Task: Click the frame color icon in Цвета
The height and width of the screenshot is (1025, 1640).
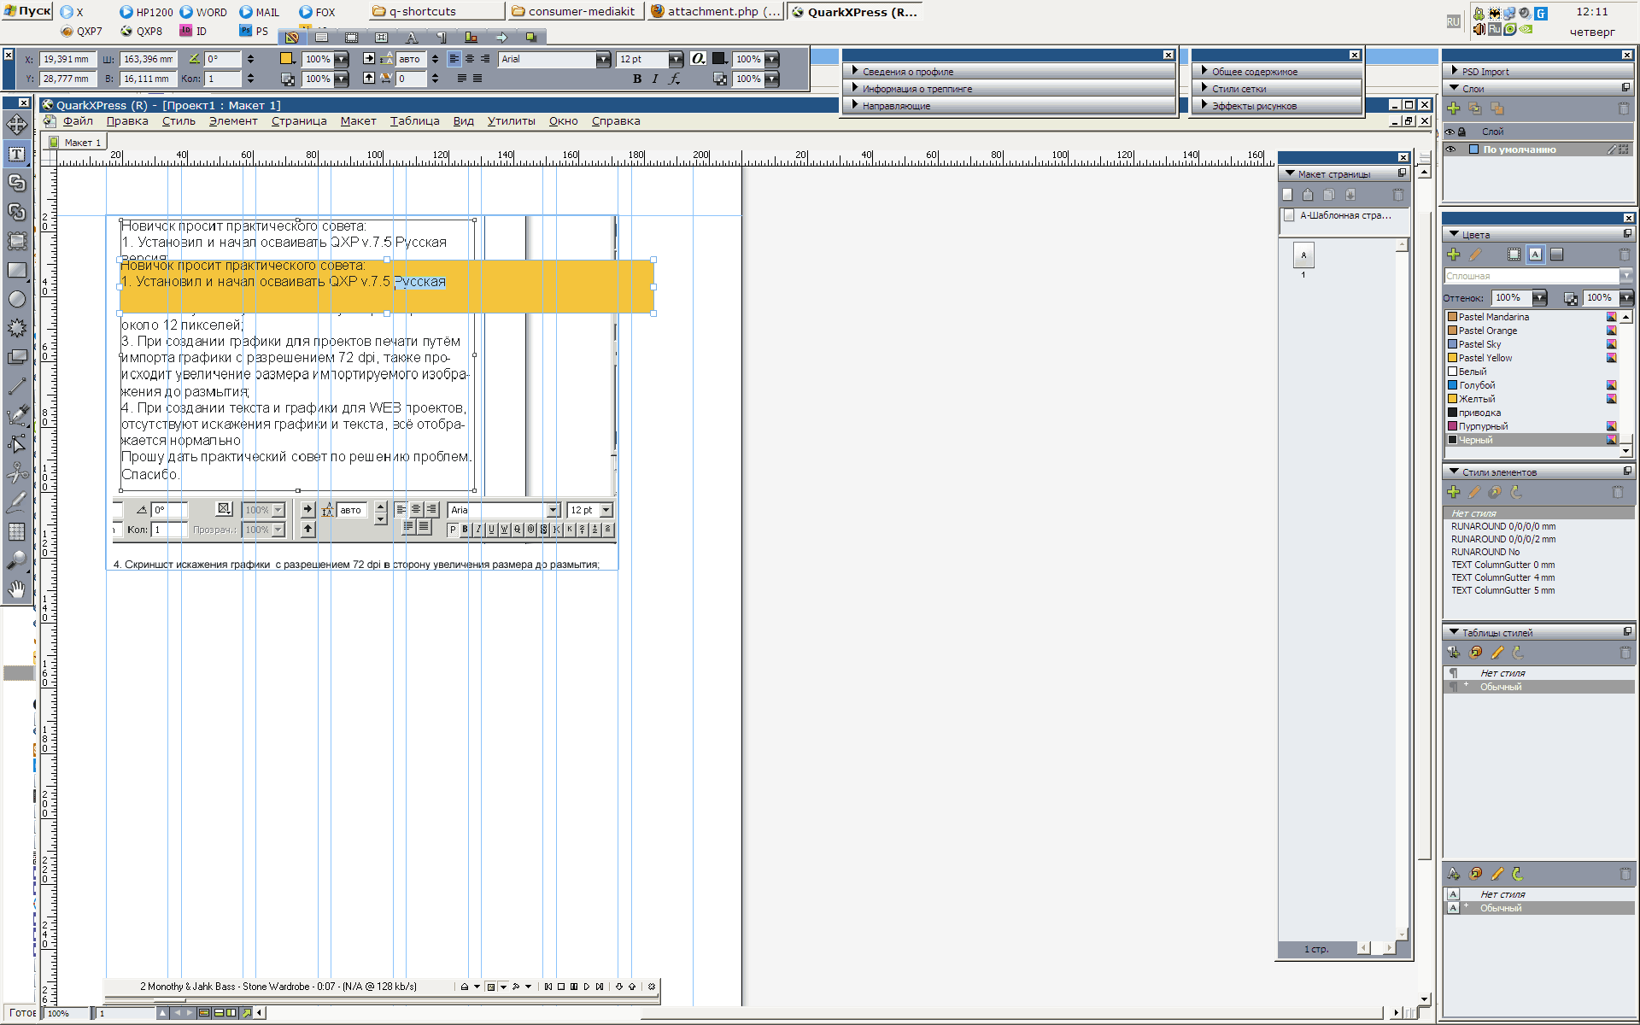Action: tap(1514, 255)
